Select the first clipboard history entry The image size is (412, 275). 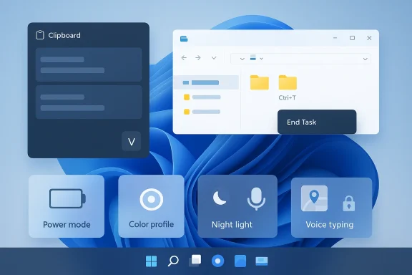pyautogui.click(x=89, y=64)
